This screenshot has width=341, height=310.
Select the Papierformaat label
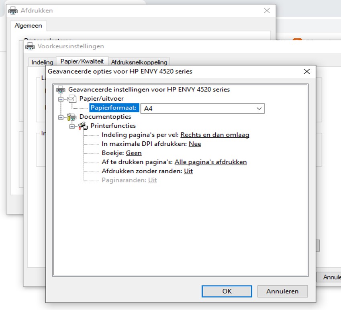pyautogui.click(x=114, y=107)
